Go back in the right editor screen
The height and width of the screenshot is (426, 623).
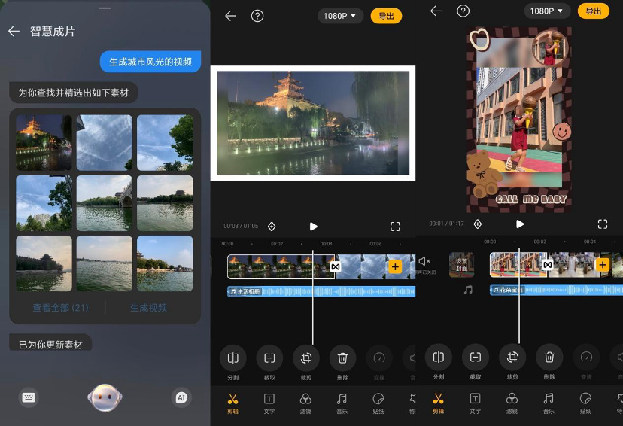[x=436, y=11]
